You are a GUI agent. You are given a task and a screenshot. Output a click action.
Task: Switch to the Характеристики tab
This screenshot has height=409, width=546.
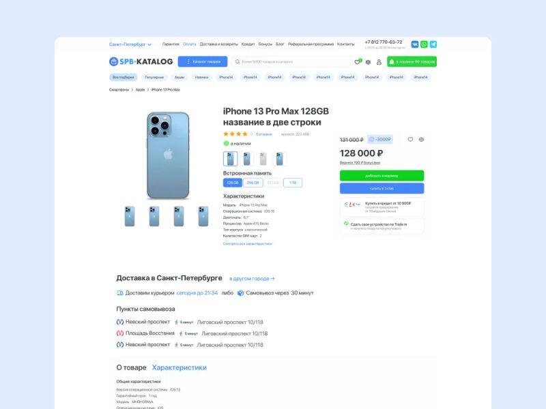pyautogui.click(x=179, y=367)
